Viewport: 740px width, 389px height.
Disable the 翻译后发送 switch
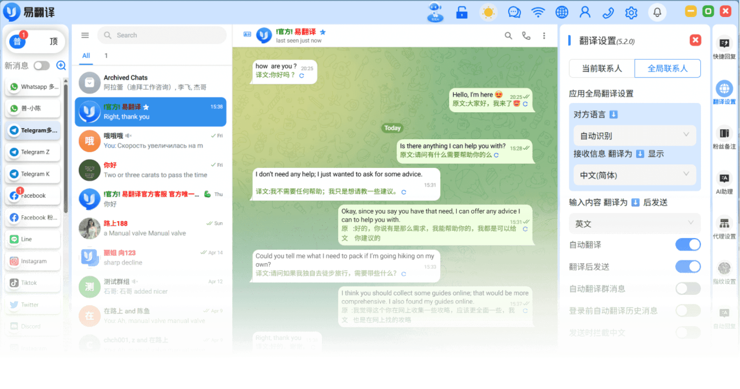click(x=688, y=267)
